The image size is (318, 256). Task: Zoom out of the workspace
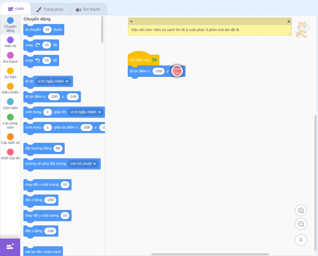tap(301, 224)
